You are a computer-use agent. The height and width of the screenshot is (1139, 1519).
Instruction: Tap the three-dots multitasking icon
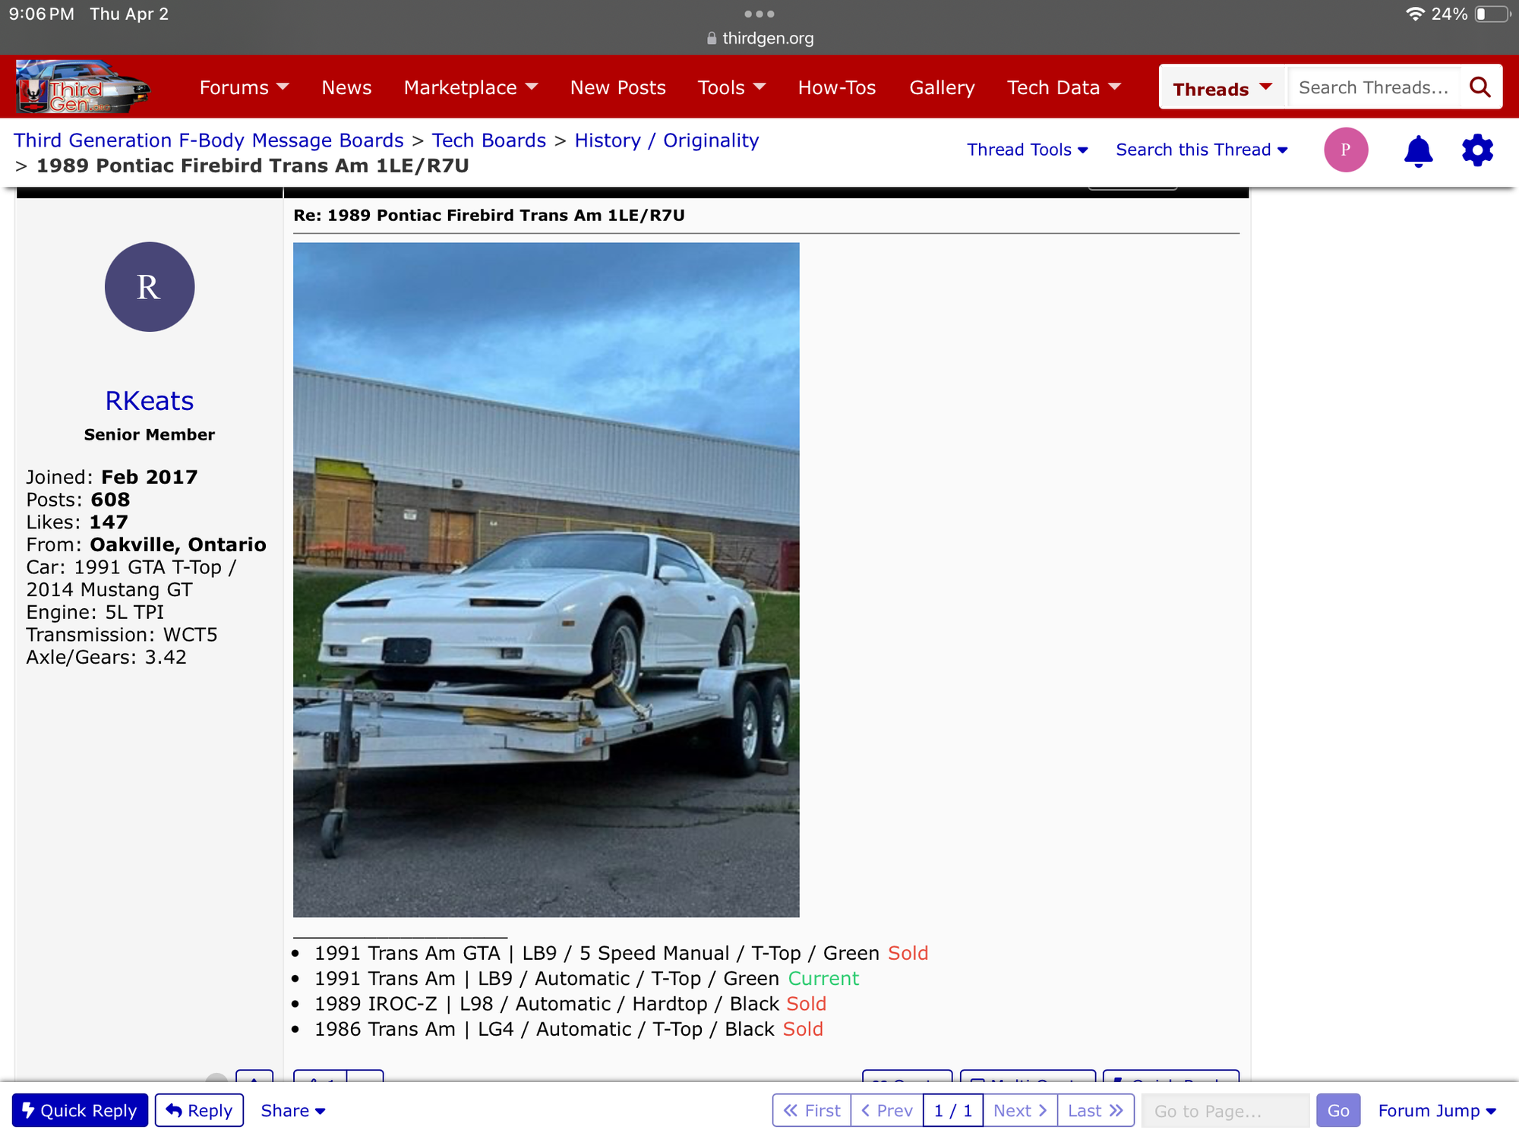(x=759, y=14)
